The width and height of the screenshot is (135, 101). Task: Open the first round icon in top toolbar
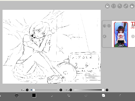[x=107, y=6]
